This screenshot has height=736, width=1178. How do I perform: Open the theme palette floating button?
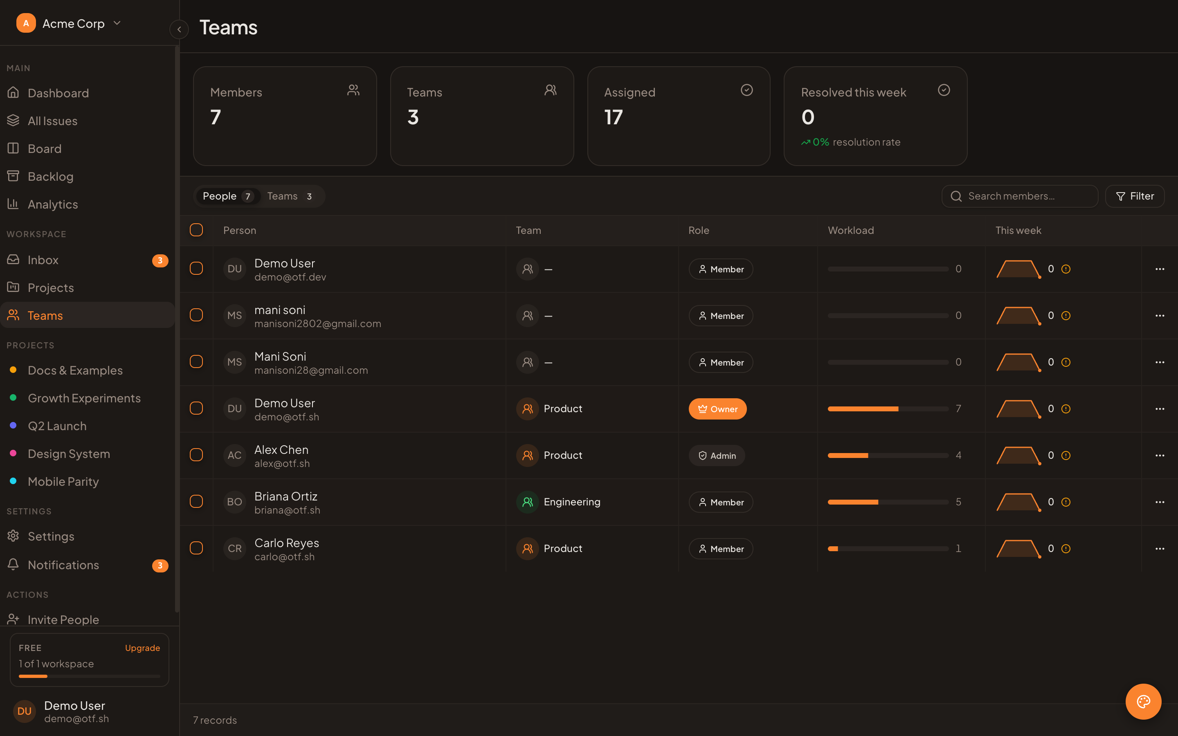[1143, 701]
